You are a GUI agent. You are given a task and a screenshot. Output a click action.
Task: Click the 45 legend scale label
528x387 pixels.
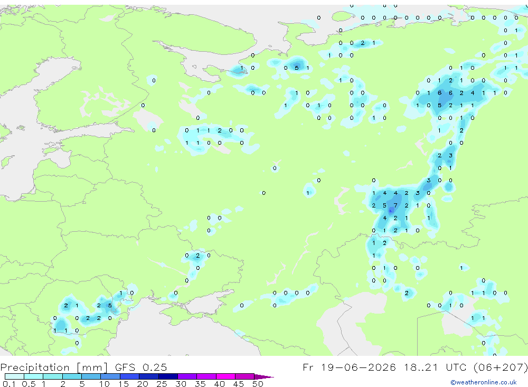239,384
